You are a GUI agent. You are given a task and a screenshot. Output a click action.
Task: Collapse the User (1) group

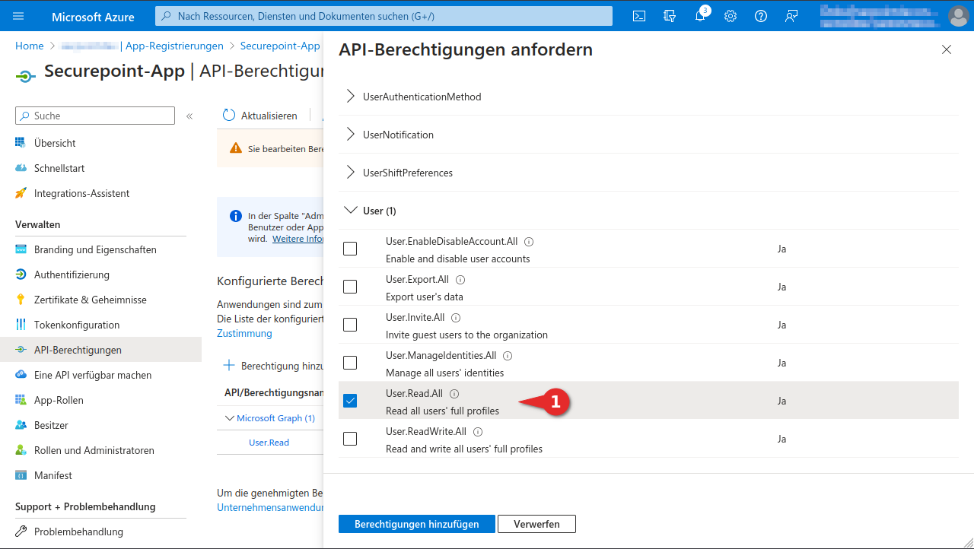click(x=351, y=210)
